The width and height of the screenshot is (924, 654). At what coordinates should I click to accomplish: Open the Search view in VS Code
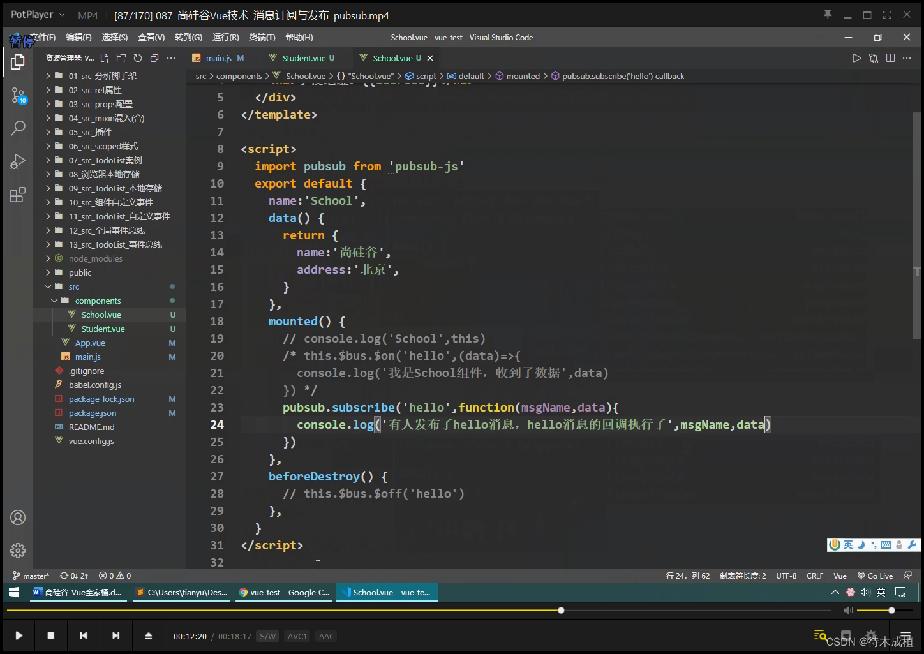point(18,128)
